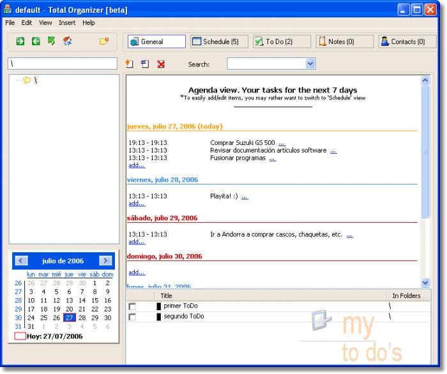Select day 28 in the calendar
The height and width of the screenshot is (374, 447).
pyautogui.click(x=82, y=318)
